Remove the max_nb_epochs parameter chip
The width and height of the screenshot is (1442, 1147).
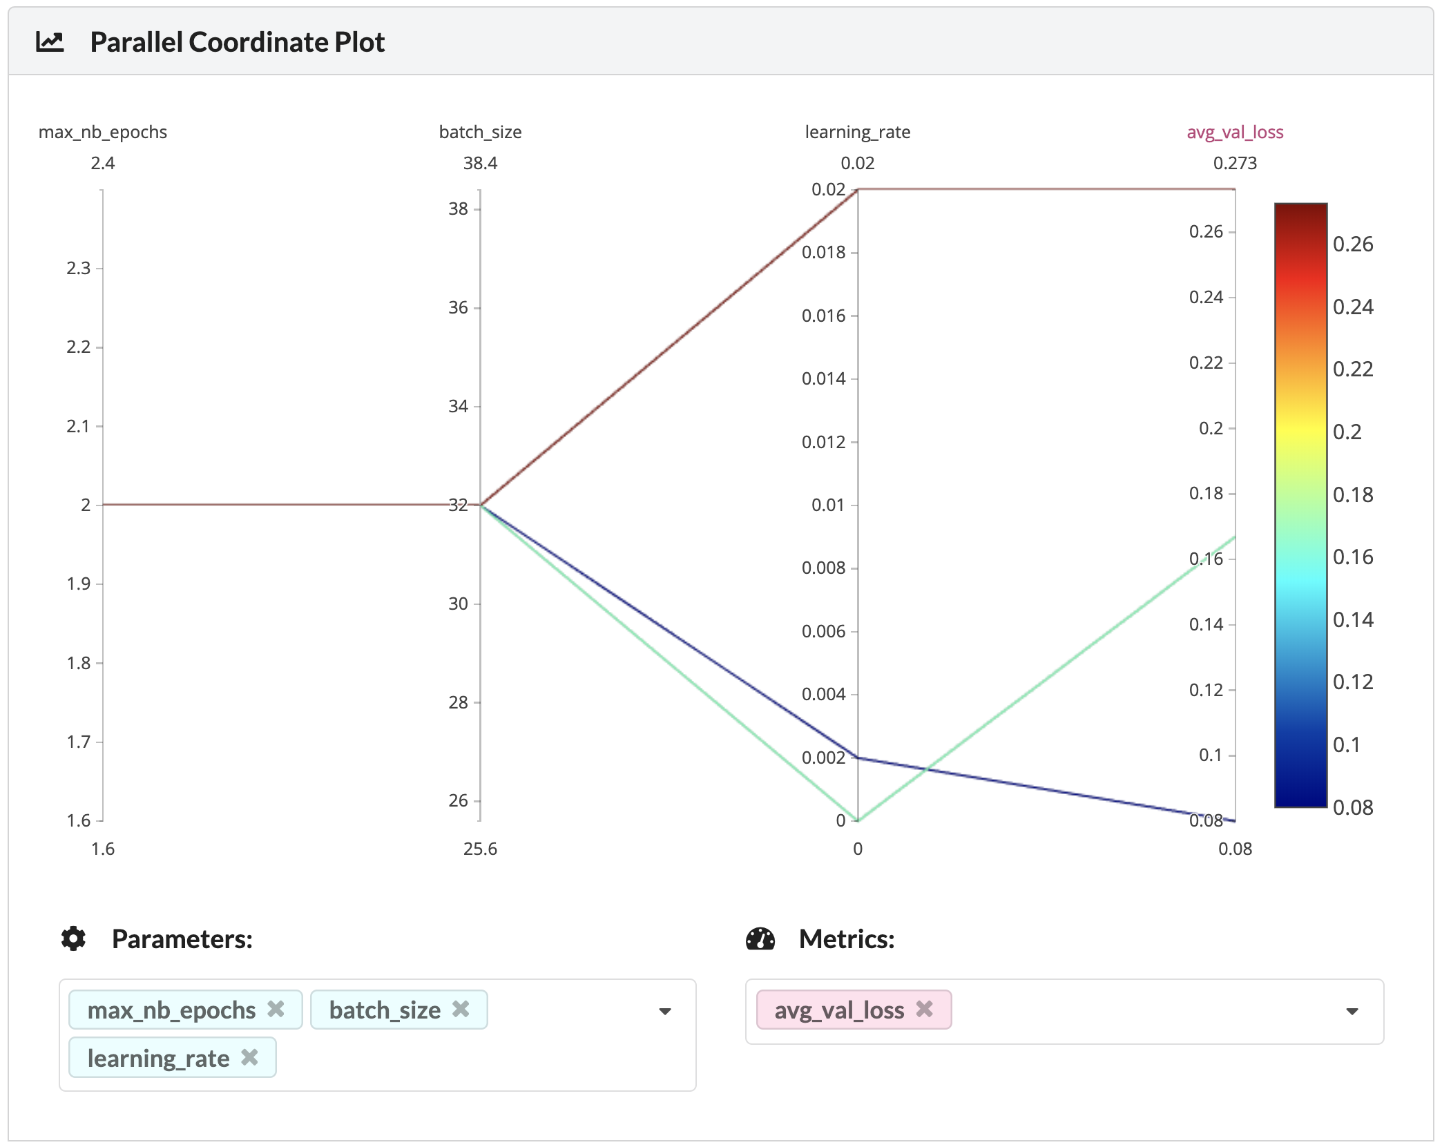pos(276,1010)
